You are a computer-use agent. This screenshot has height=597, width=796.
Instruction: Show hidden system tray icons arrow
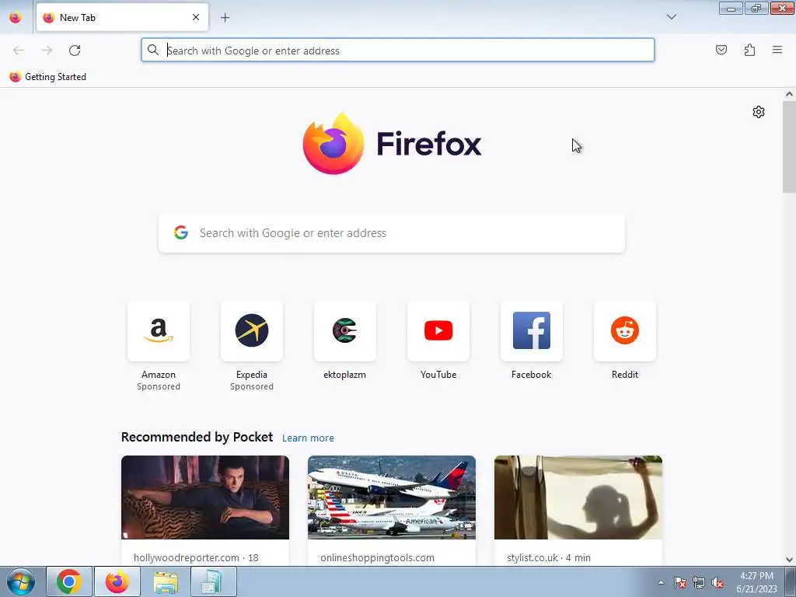[x=661, y=582]
